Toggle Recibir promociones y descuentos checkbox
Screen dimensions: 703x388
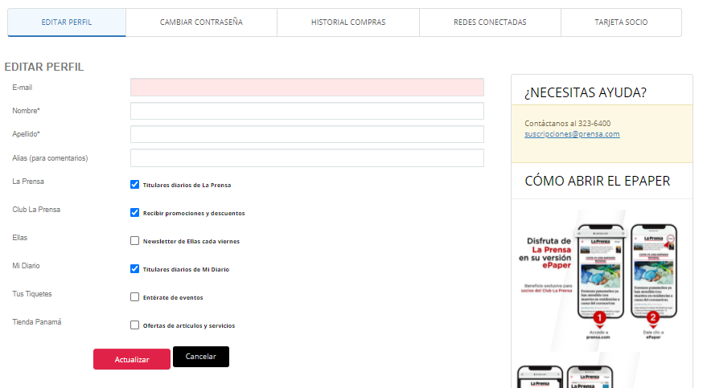point(134,213)
